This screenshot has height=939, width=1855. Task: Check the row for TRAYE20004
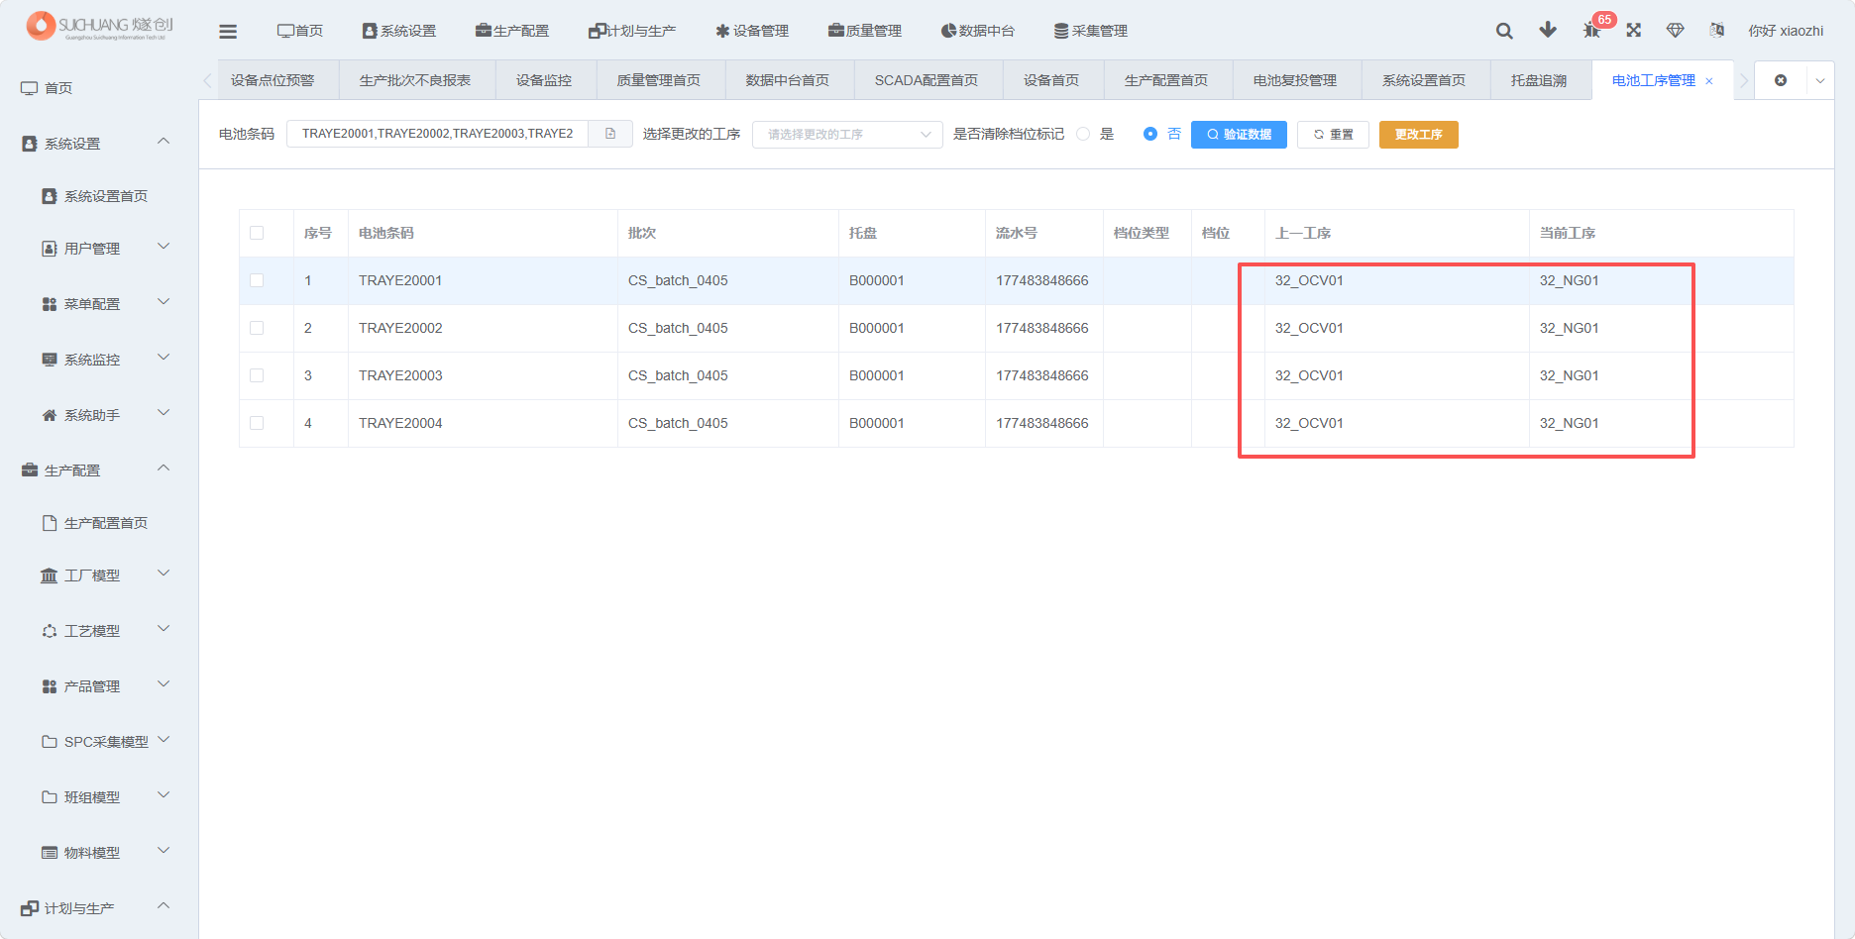tap(257, 423)
